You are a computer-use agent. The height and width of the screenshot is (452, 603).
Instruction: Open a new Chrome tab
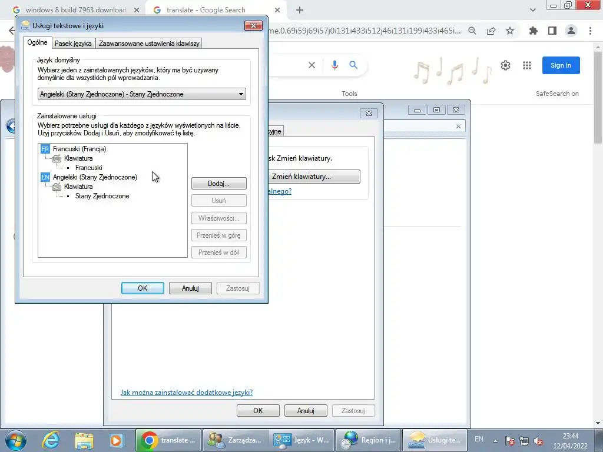(300, 10)
